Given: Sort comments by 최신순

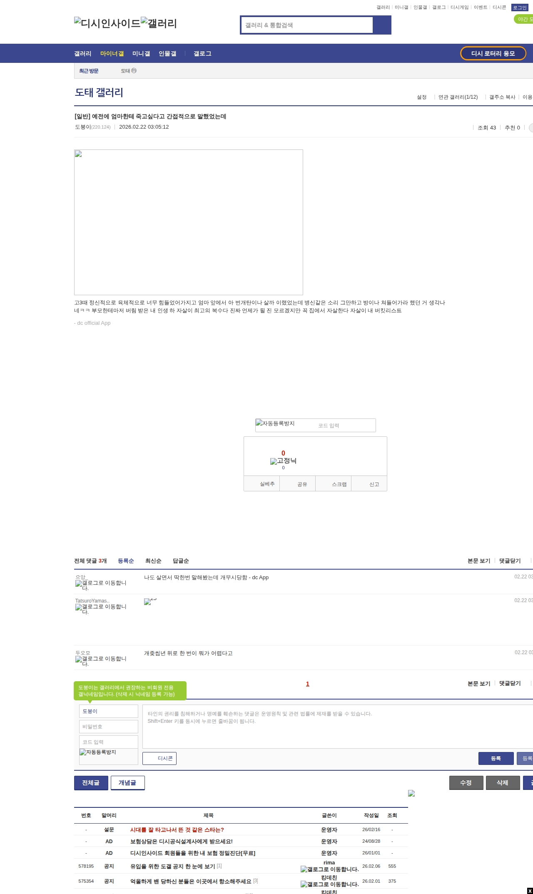Looking at the screenshot, I should click(x=153, y=561).
